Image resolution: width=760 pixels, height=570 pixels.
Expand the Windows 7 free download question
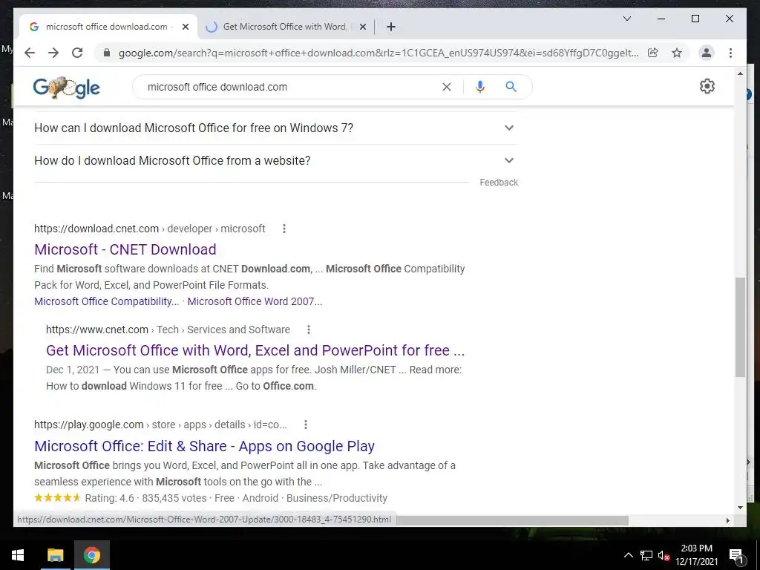[275, 128]
